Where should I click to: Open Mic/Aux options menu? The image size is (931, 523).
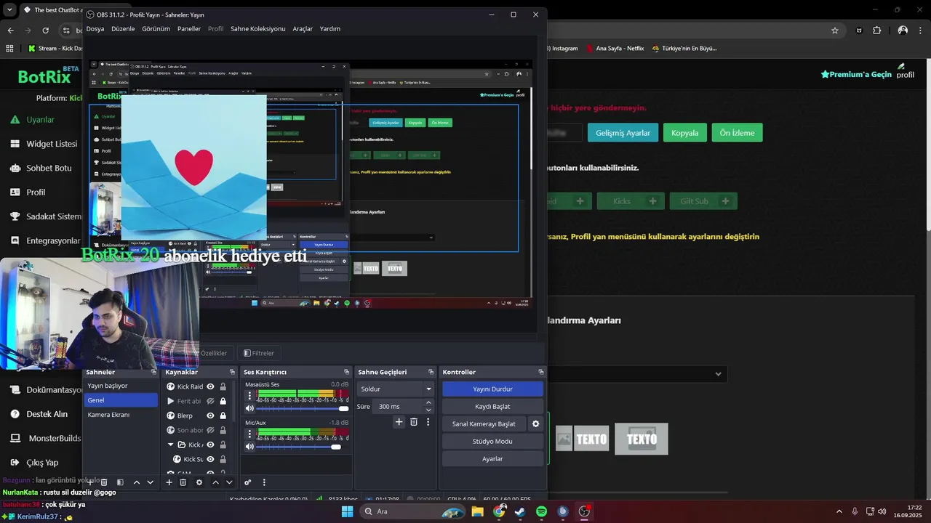[249, 434]
